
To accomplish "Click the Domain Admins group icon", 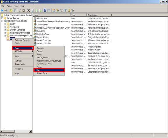I will pyautogui.click(x=35, y=37).
